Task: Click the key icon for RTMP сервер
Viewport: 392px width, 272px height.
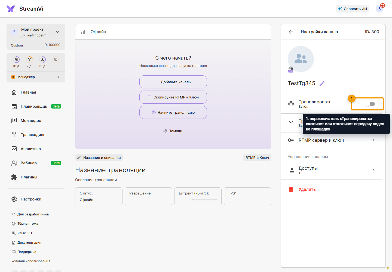Action: pos(291,140)
